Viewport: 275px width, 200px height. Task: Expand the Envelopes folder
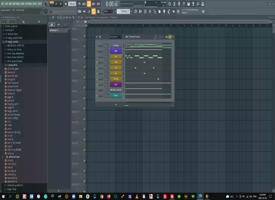(x=10, y=30)
